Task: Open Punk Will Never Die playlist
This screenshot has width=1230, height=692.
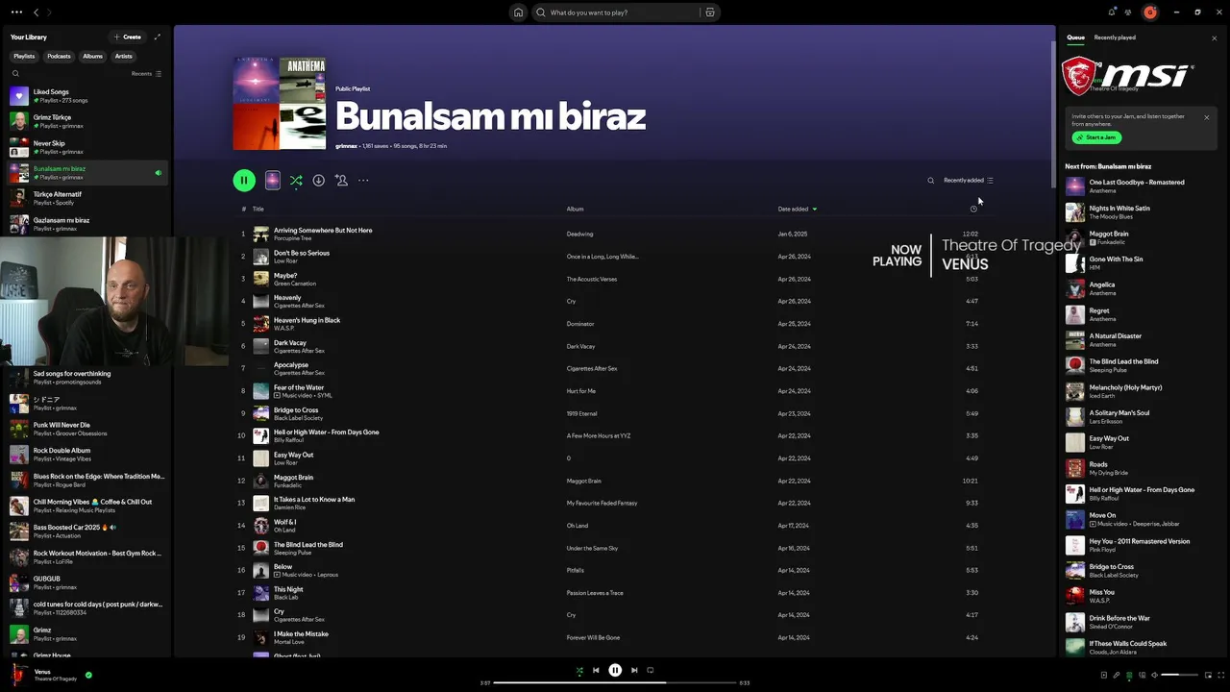Action: click(x=86, y=429)
